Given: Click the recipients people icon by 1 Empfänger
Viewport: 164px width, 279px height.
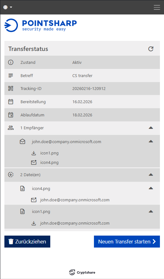Looking at the screenshot, I should click(11, 128).
